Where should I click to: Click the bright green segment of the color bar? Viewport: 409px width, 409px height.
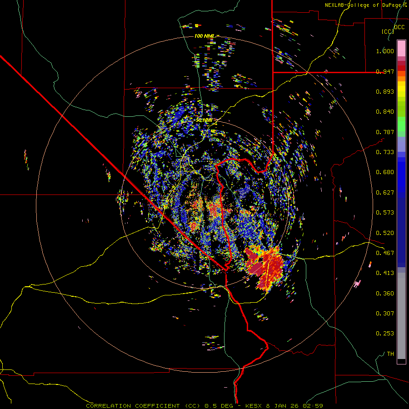[x=401, y=124]
